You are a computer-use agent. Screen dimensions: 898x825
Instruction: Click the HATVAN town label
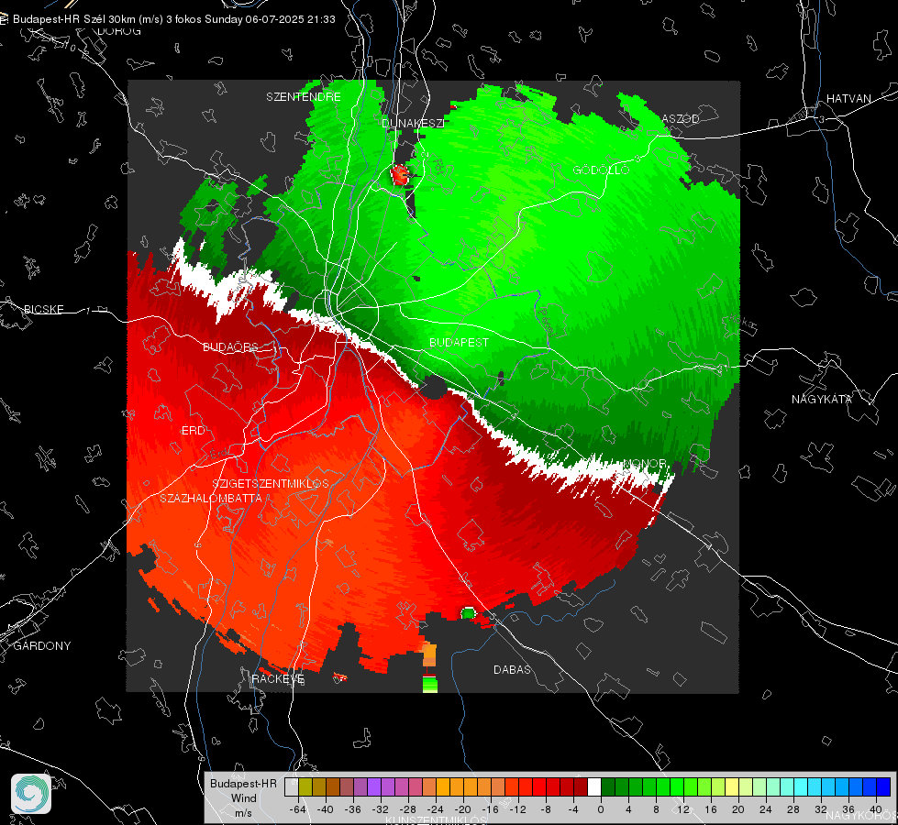(x=848, y=98)
